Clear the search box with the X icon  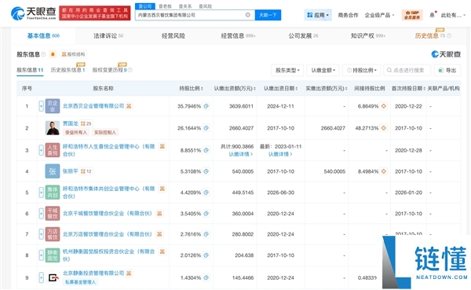coord(248,15)
